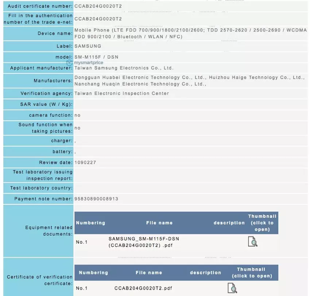Select payment note number 95830890008913
The image size is (310, 296).
pyautogui.click(x=96, y=199)
